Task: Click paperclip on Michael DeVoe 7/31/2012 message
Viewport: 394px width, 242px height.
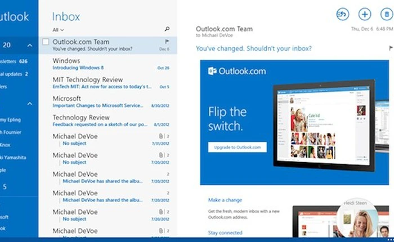Action: (161, 136)
